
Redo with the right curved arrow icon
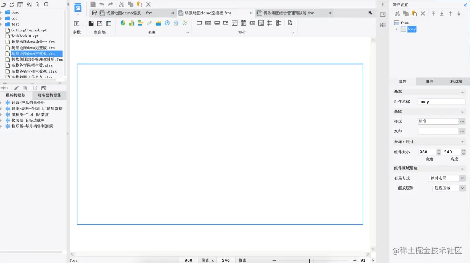tap(111, 4)
